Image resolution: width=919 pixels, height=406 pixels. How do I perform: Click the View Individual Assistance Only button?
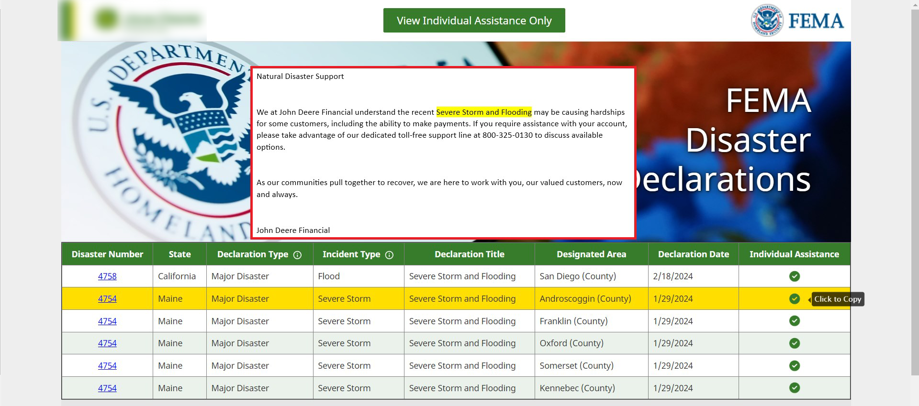tap(474, 21)
